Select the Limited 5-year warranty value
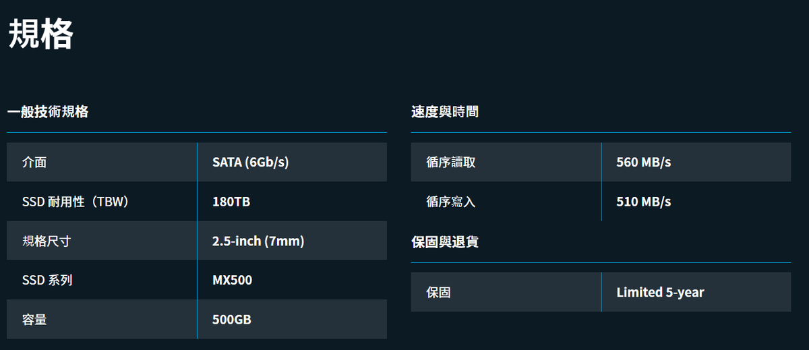Screen dimensions: 809x350 click(660, 292)
